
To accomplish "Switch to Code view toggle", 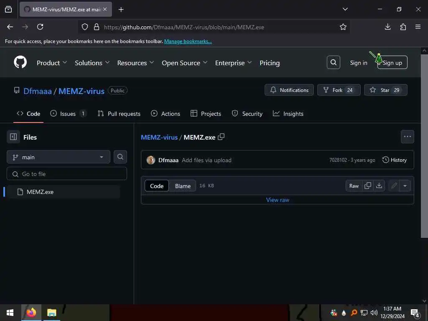I will click(x=157, y=186).
